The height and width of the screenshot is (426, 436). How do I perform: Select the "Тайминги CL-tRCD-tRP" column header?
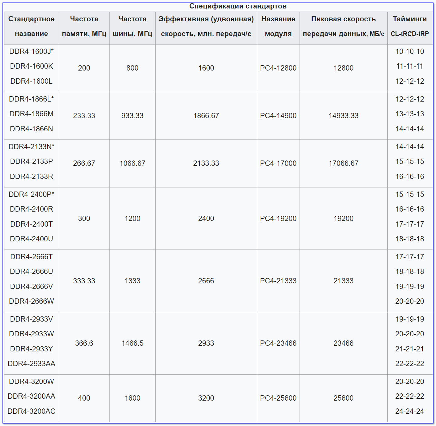pyautogui.click(x=410, y=26)
